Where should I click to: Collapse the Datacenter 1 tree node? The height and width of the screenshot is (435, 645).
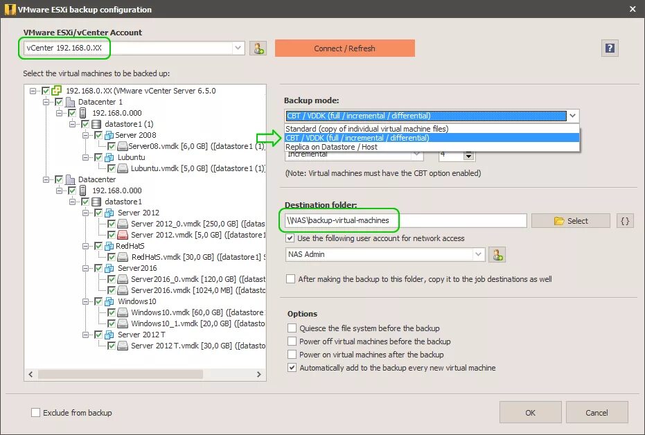point(46,102)
